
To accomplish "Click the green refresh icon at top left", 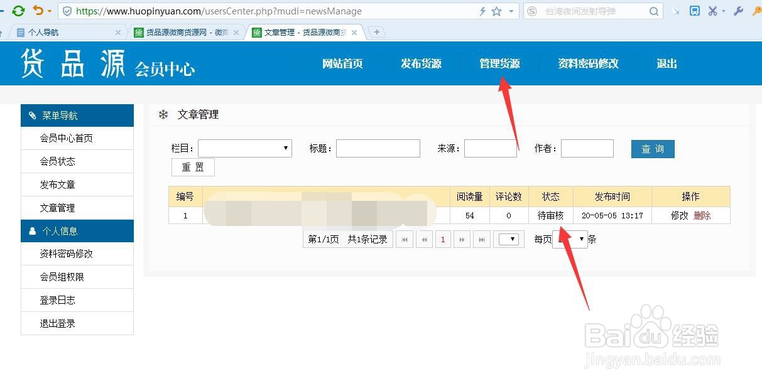I will pyautogui.click(x=18, y=11).
